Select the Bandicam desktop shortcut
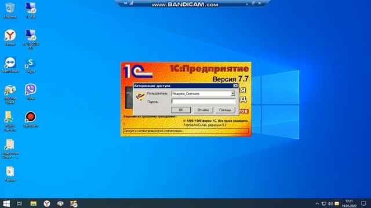 [31, 120]
